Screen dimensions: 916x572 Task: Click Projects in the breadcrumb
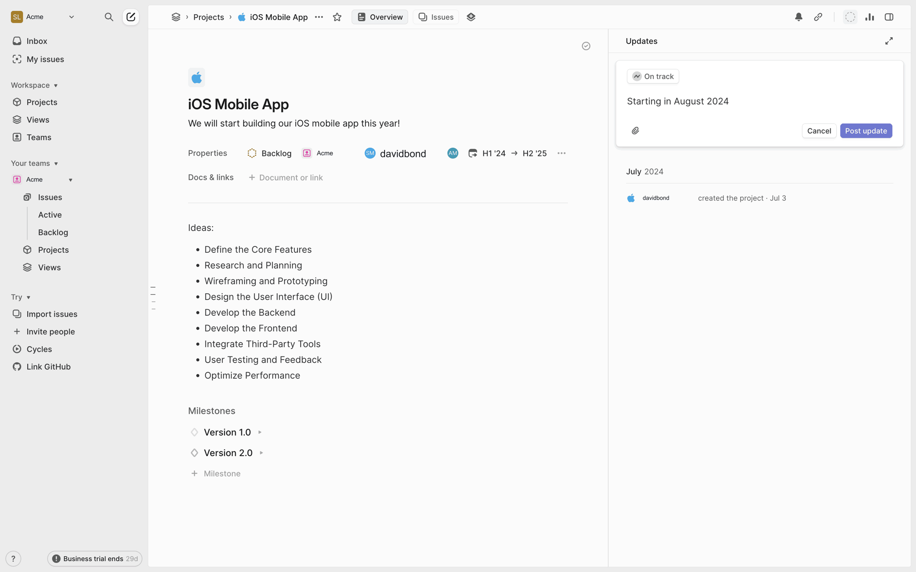click(x=208, y=17)
